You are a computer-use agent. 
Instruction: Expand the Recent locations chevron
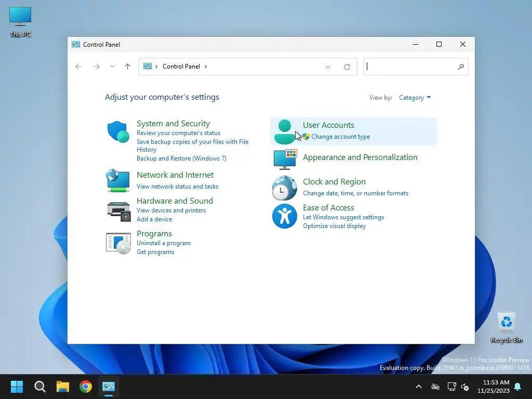pyautogui.click(x=112, y=66)
